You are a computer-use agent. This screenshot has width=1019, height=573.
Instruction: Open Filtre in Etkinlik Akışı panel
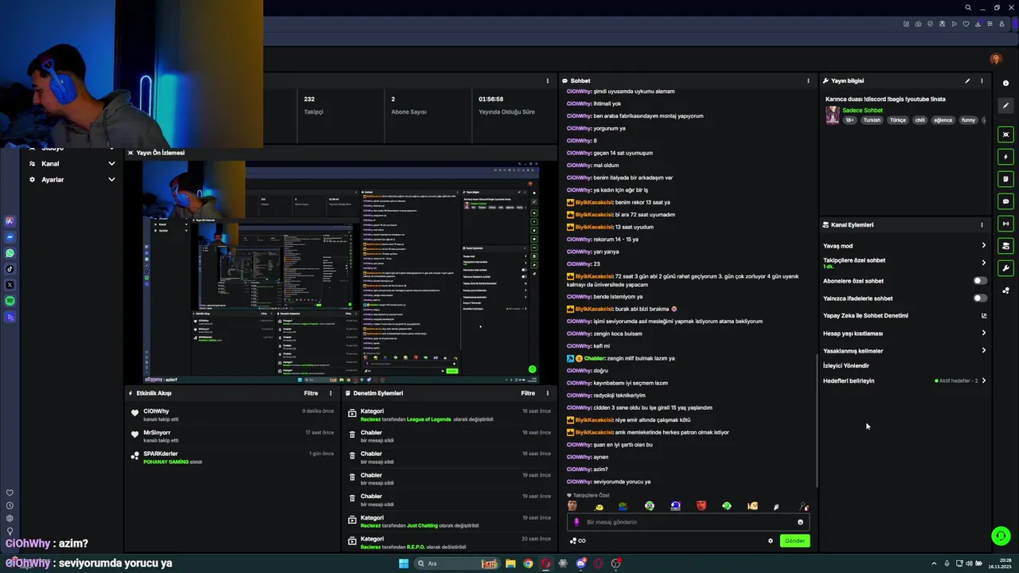tap(310, 393)
